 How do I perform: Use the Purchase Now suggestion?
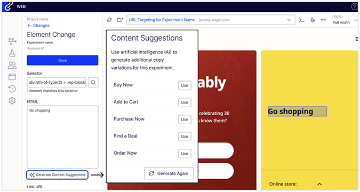(185, 119)
